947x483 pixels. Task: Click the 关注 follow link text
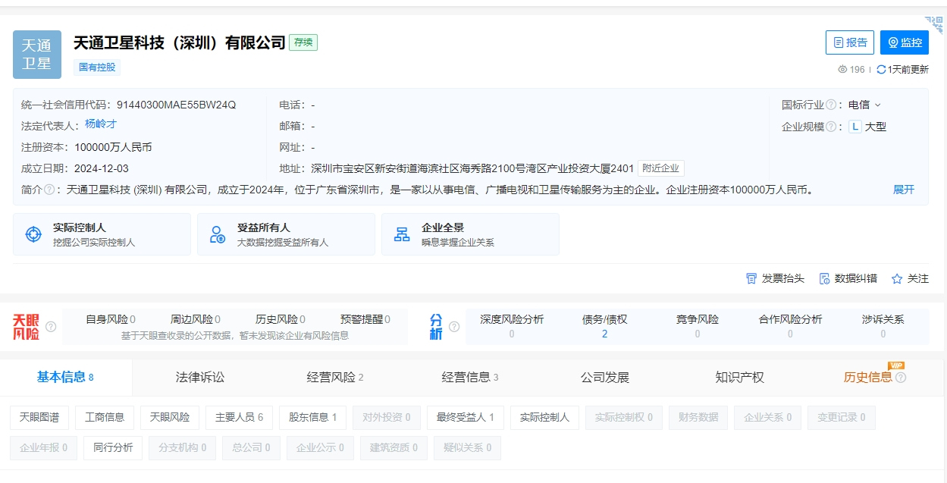point(918,278)
